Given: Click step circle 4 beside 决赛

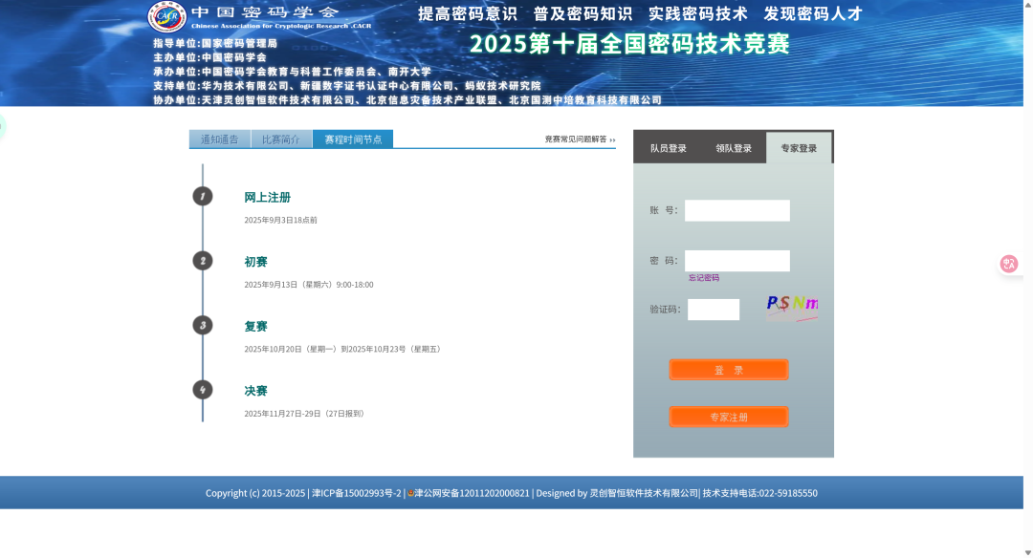Looking at the screenshot, I should [x=203, y=390].
